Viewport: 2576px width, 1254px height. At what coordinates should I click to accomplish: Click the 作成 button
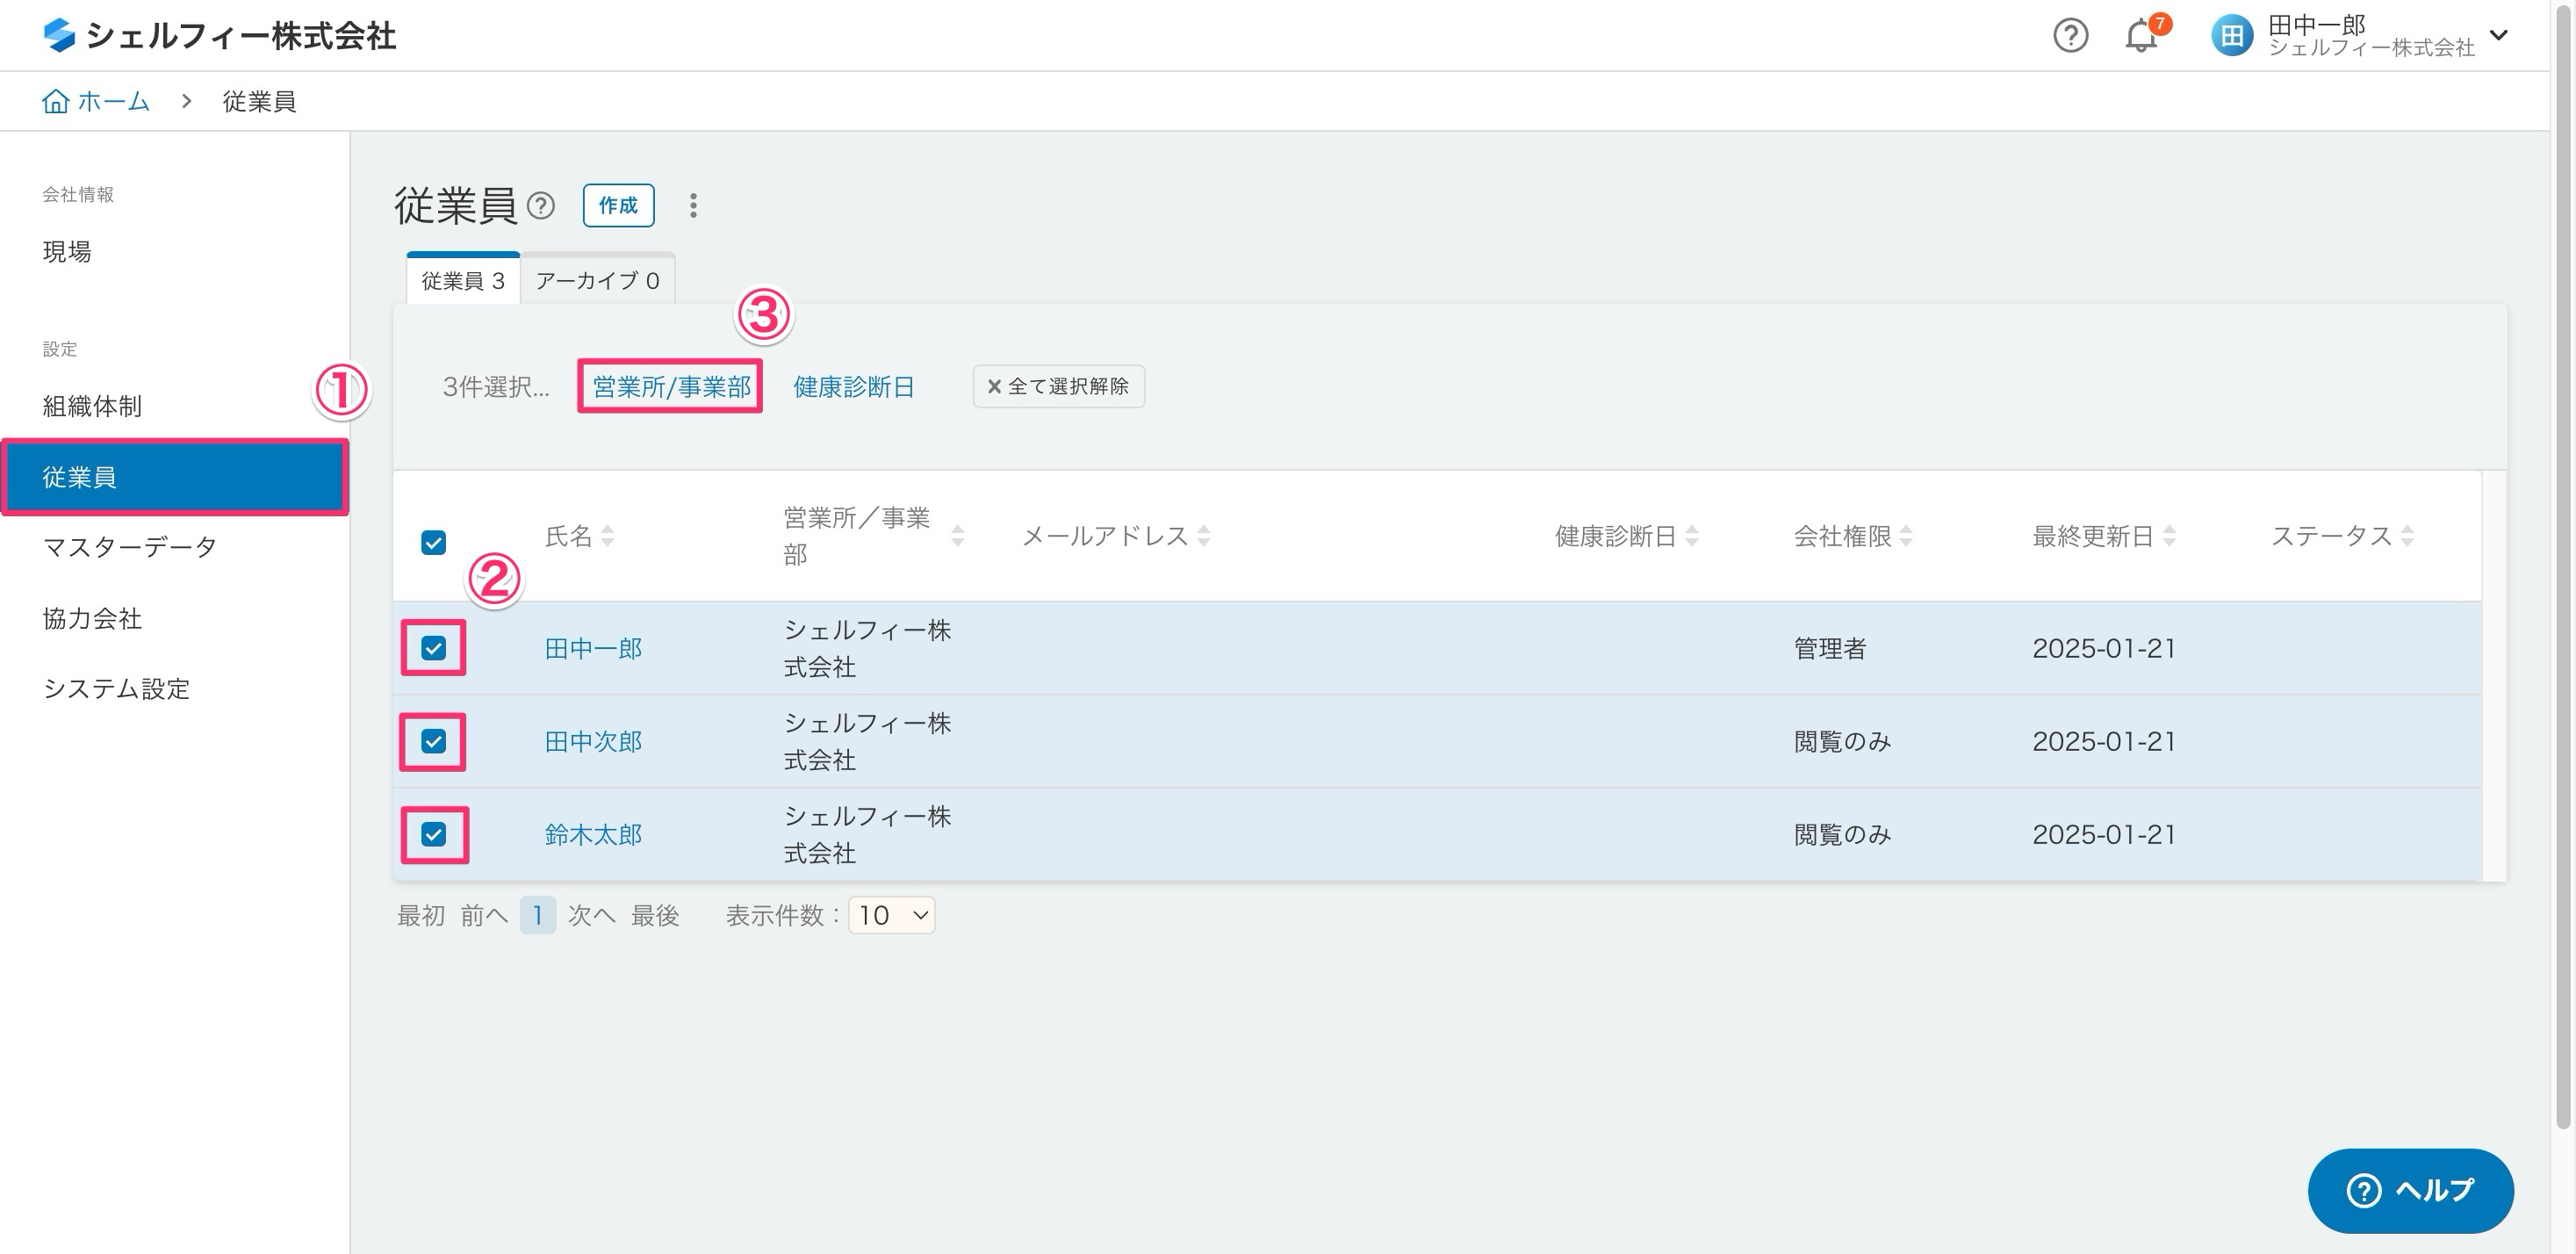[618, 206]
